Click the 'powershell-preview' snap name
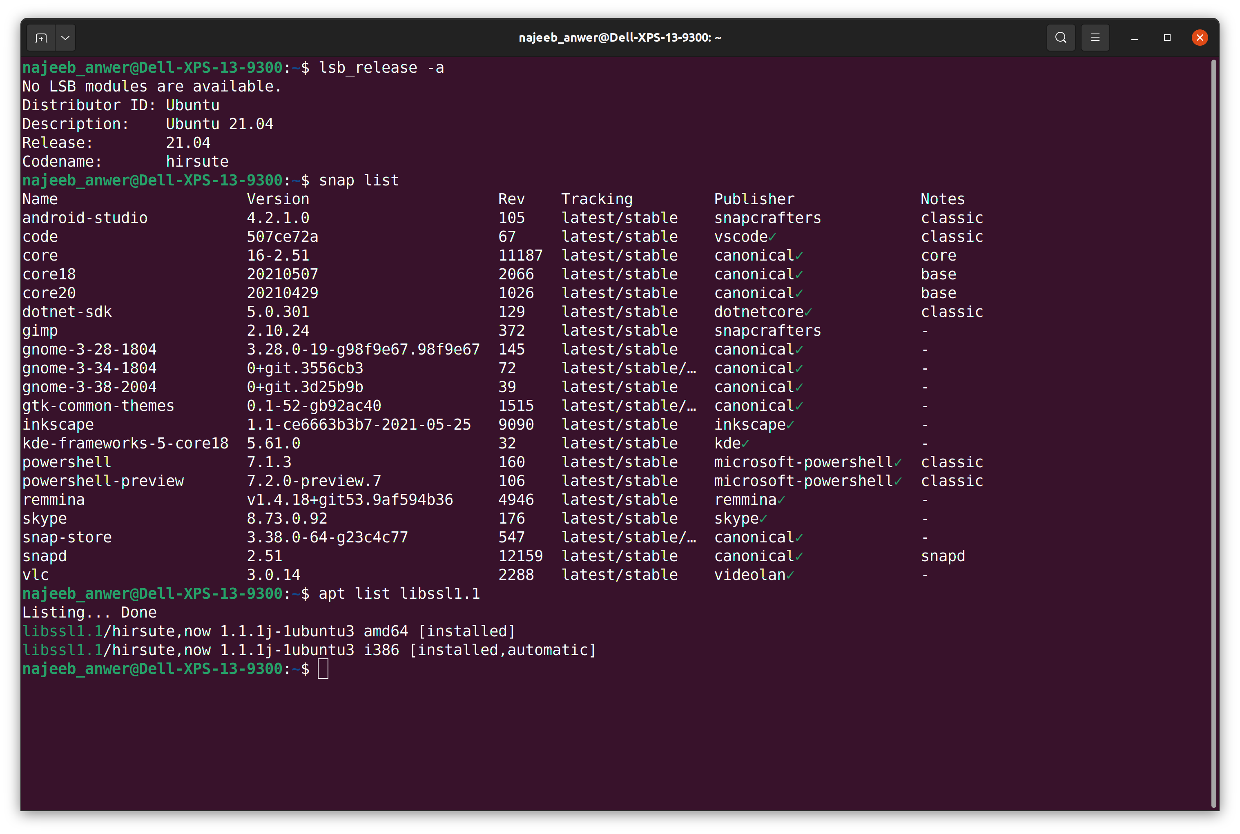 pos(103,481)
